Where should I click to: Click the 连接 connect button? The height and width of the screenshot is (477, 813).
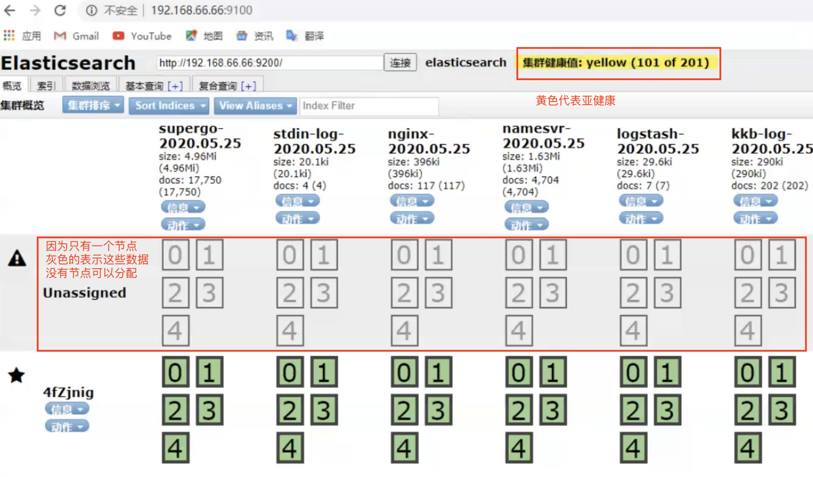pyautogui.click(x=400, y=63)
